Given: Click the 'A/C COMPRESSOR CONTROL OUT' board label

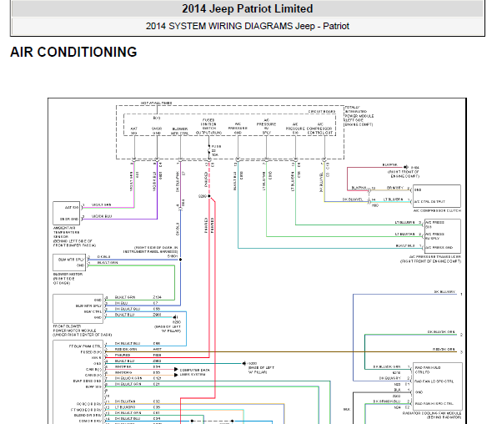Looking at the screenshot, I should tap(320, 129).
